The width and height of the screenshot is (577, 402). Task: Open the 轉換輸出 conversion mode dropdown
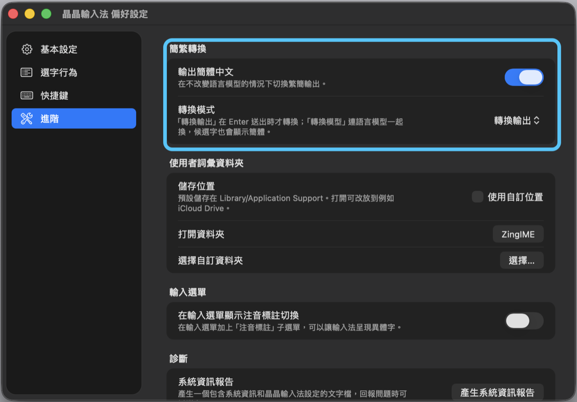tap(517, 121)
